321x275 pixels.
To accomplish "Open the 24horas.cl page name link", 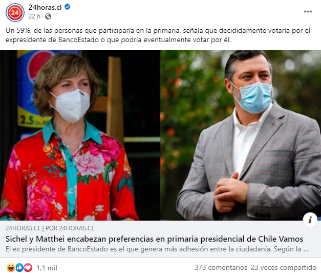I will click(45, 7).
